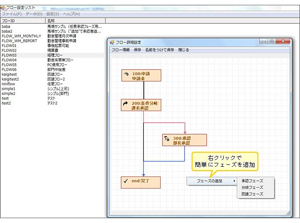Click the 勤怠管理月次申請 name cell

coord(62,36)
